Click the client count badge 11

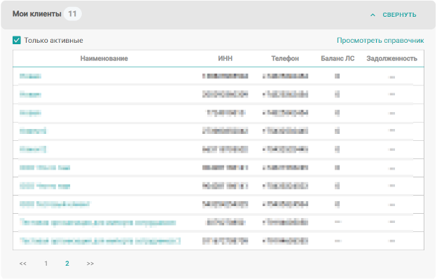(72, 14)
